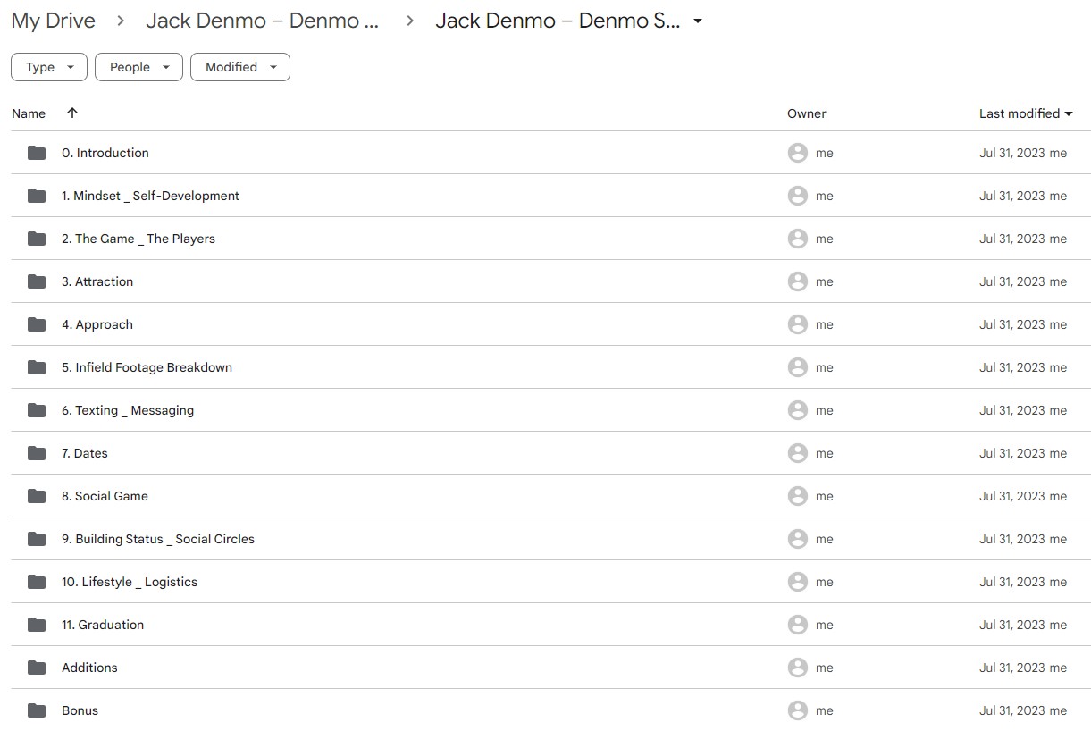The width and height of the screenshot is (1091, 731).
Task: Click the Bonus folder icon
Action: pyautogui.click(x=37, y=710)
